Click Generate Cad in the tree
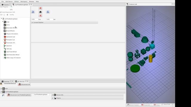Screen dimensions: 191x107 pyautogui.click(x=11, y=37)
